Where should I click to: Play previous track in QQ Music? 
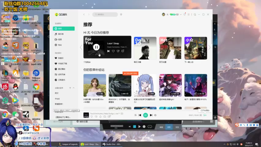coord(140,115)
